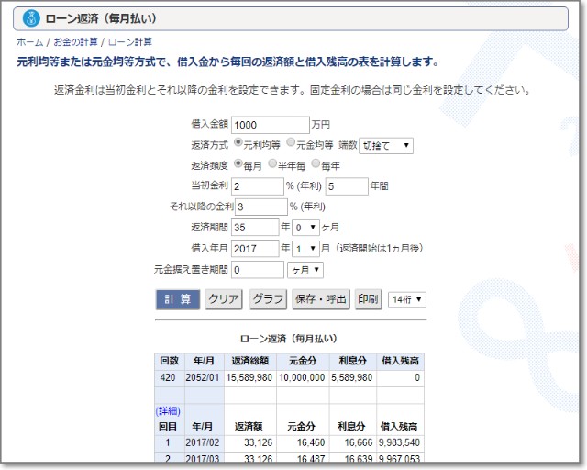The image size is (587, 470).
Task: Choose 毎月 repayment frequency
Action: 239,164
